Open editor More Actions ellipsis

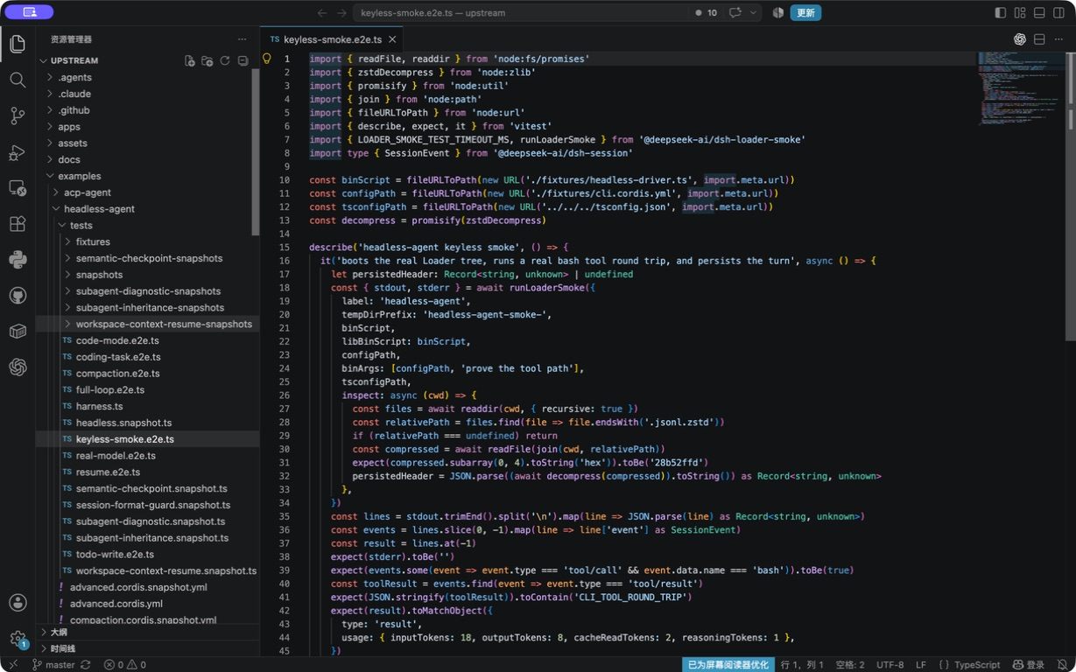[1059, 39]
